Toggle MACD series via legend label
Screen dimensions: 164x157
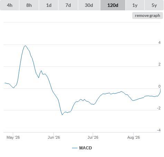coord(85,148)
